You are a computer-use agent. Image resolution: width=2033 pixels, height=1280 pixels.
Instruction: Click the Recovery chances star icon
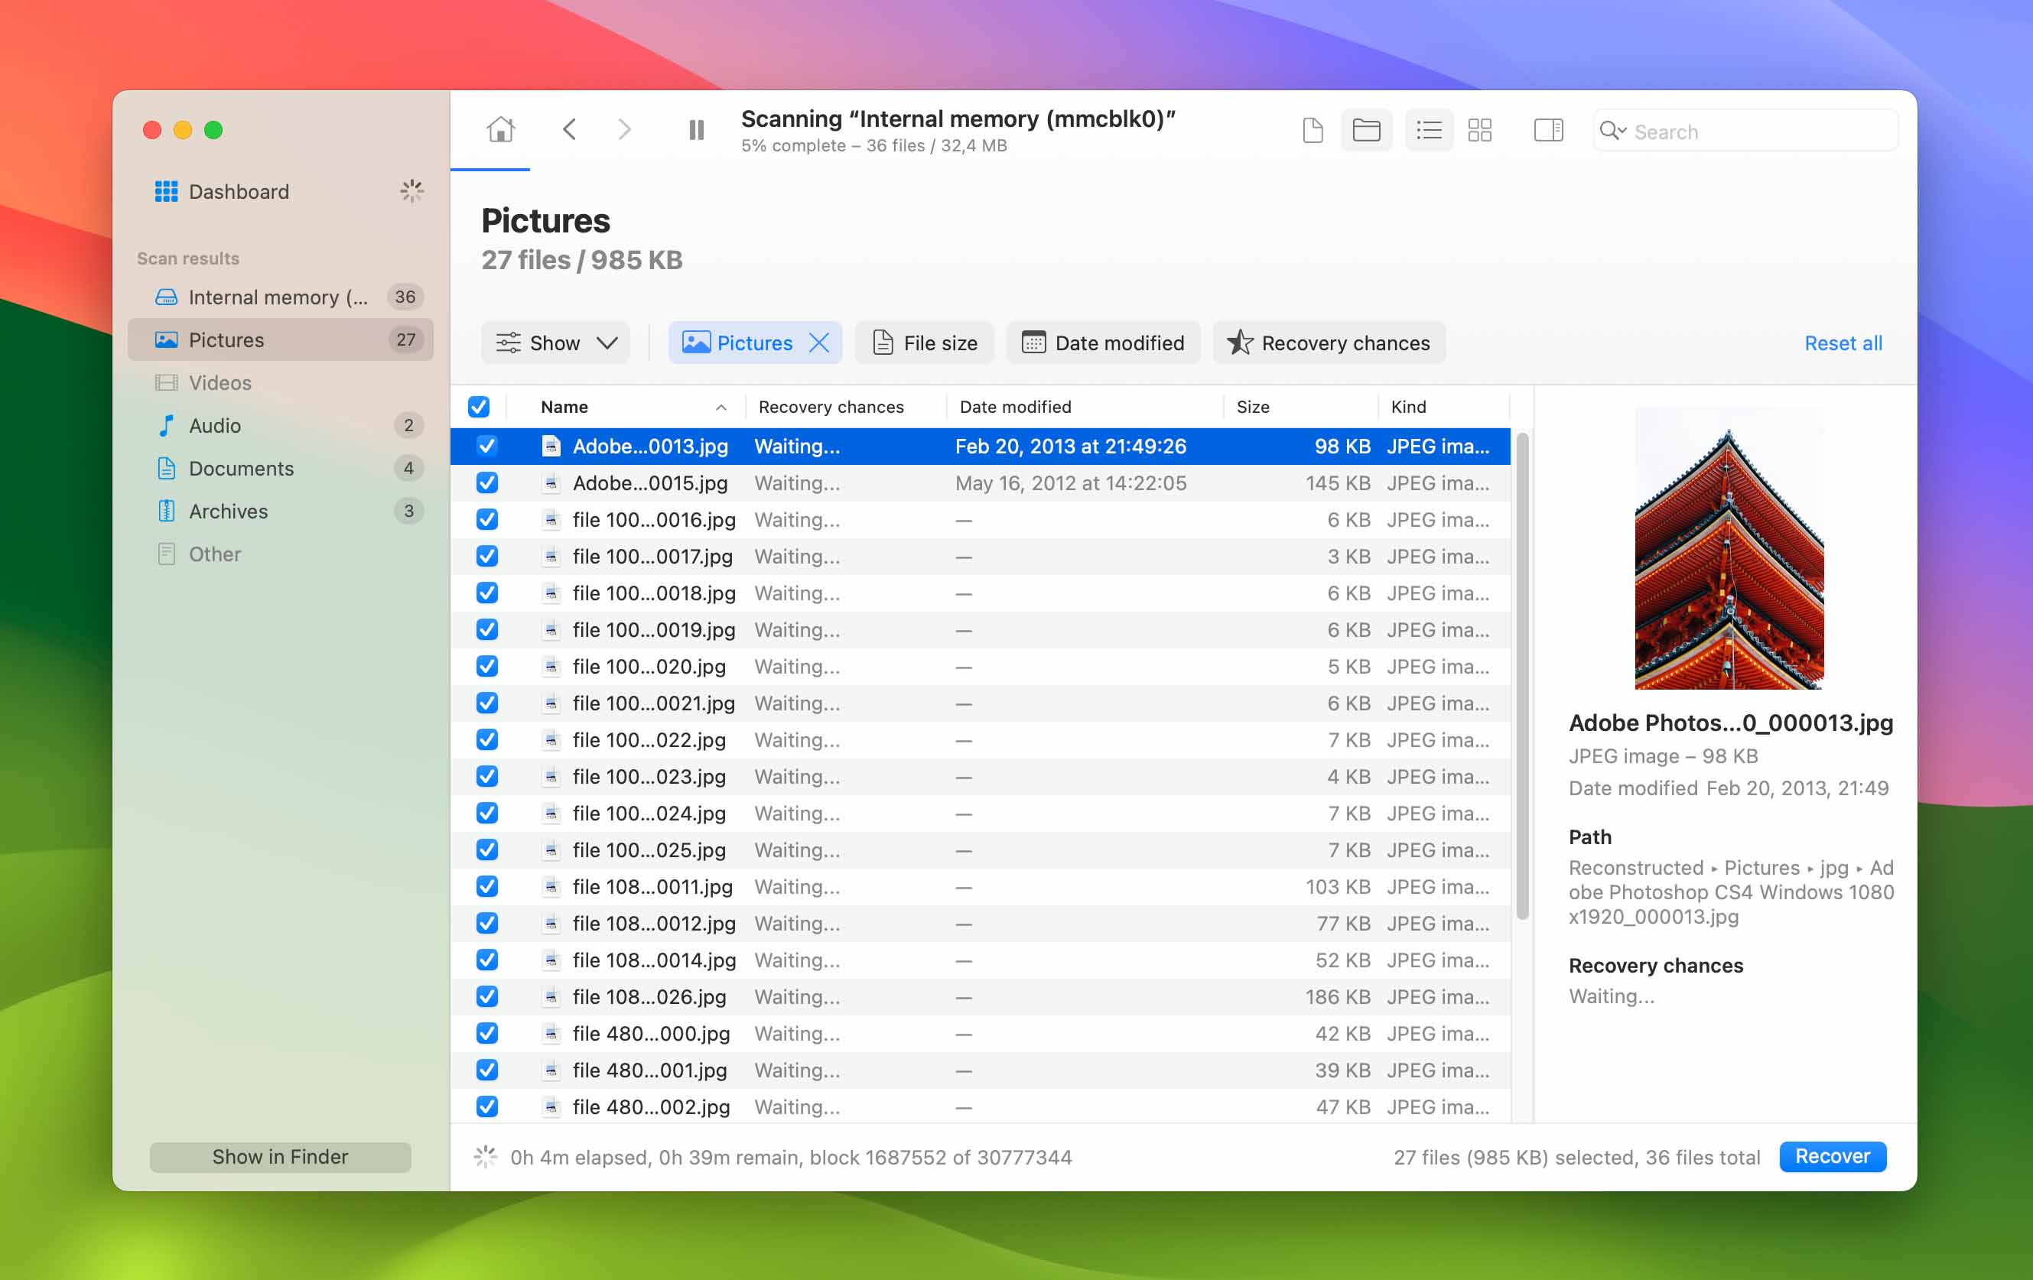1238,342
